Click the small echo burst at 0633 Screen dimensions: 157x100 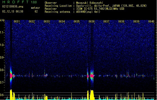(46, 75)
